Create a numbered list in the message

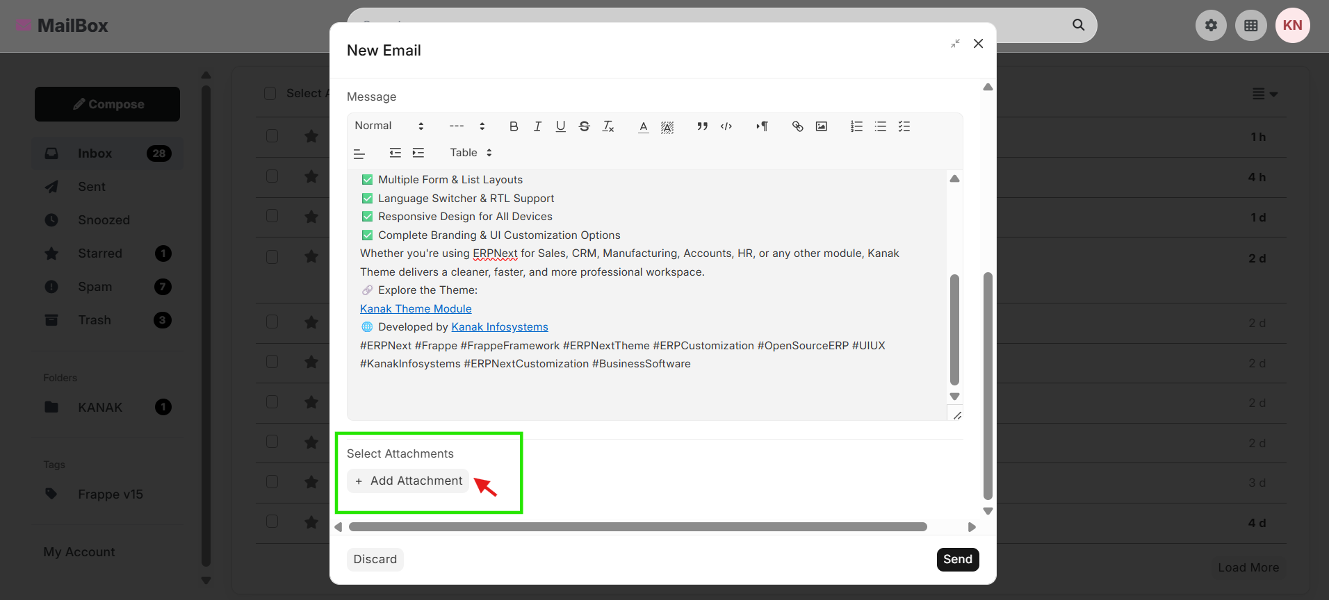(x=857, y=126)
